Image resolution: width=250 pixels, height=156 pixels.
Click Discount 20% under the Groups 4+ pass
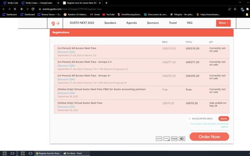(x=66, y=80)
